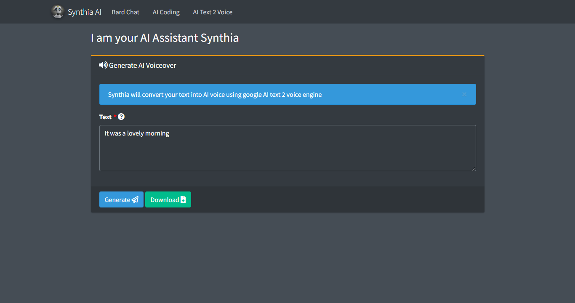Image resolution: width=575 pixels, height=303 pixels.
Task: Click the "I am your AI Assistant Synthia" heading
Action: coord(165,38)
